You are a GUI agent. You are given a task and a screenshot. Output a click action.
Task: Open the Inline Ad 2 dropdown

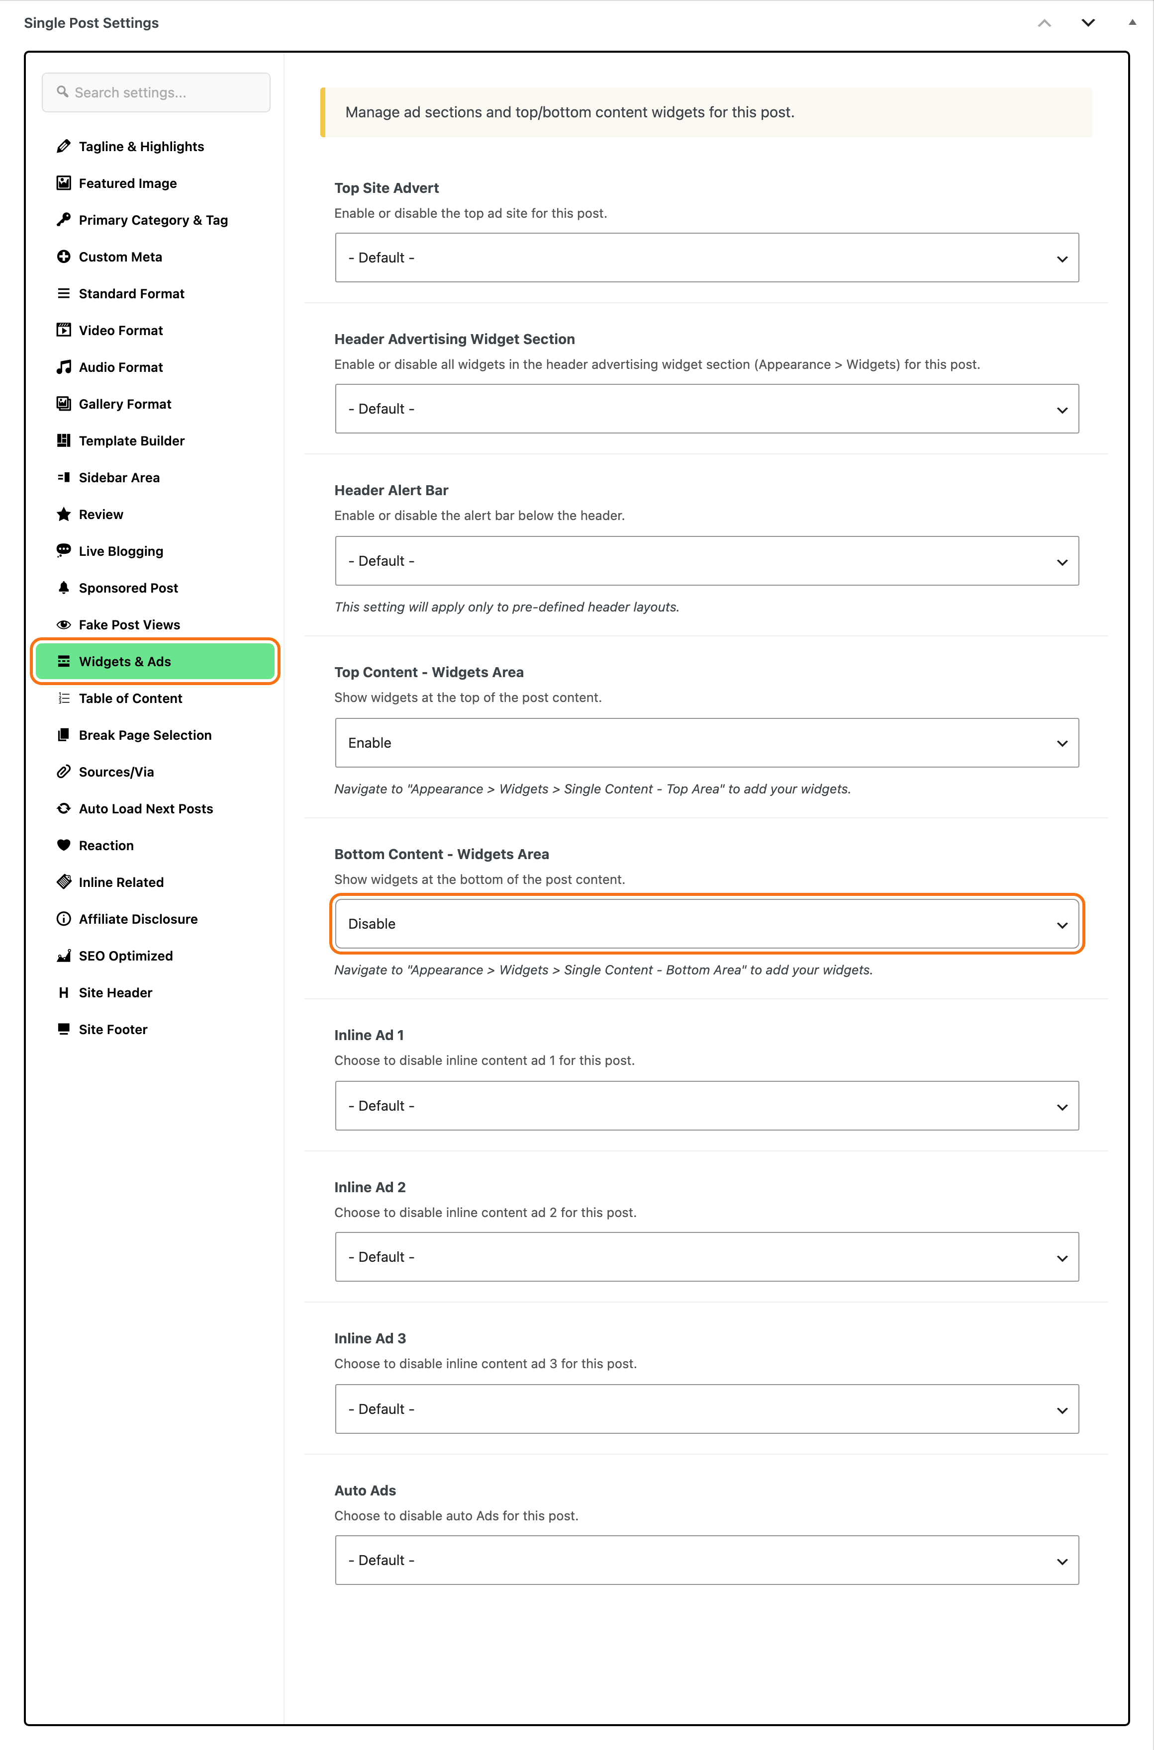(x=706, y=1257)
